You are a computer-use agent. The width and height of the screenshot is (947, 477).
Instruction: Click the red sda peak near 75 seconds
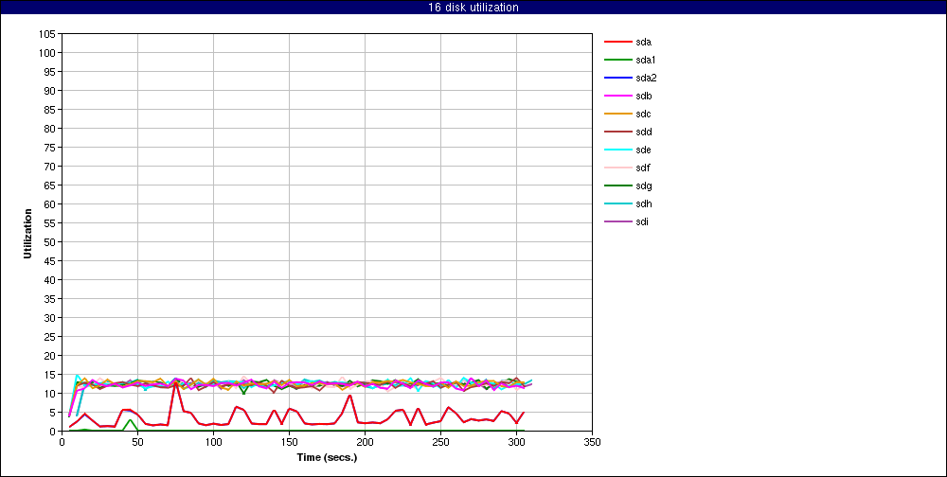[x=175, y=383]
